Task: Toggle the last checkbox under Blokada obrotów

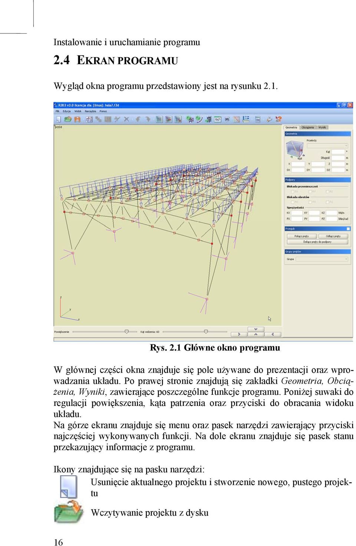Action: pyautogui.click(x=327, y=202)
